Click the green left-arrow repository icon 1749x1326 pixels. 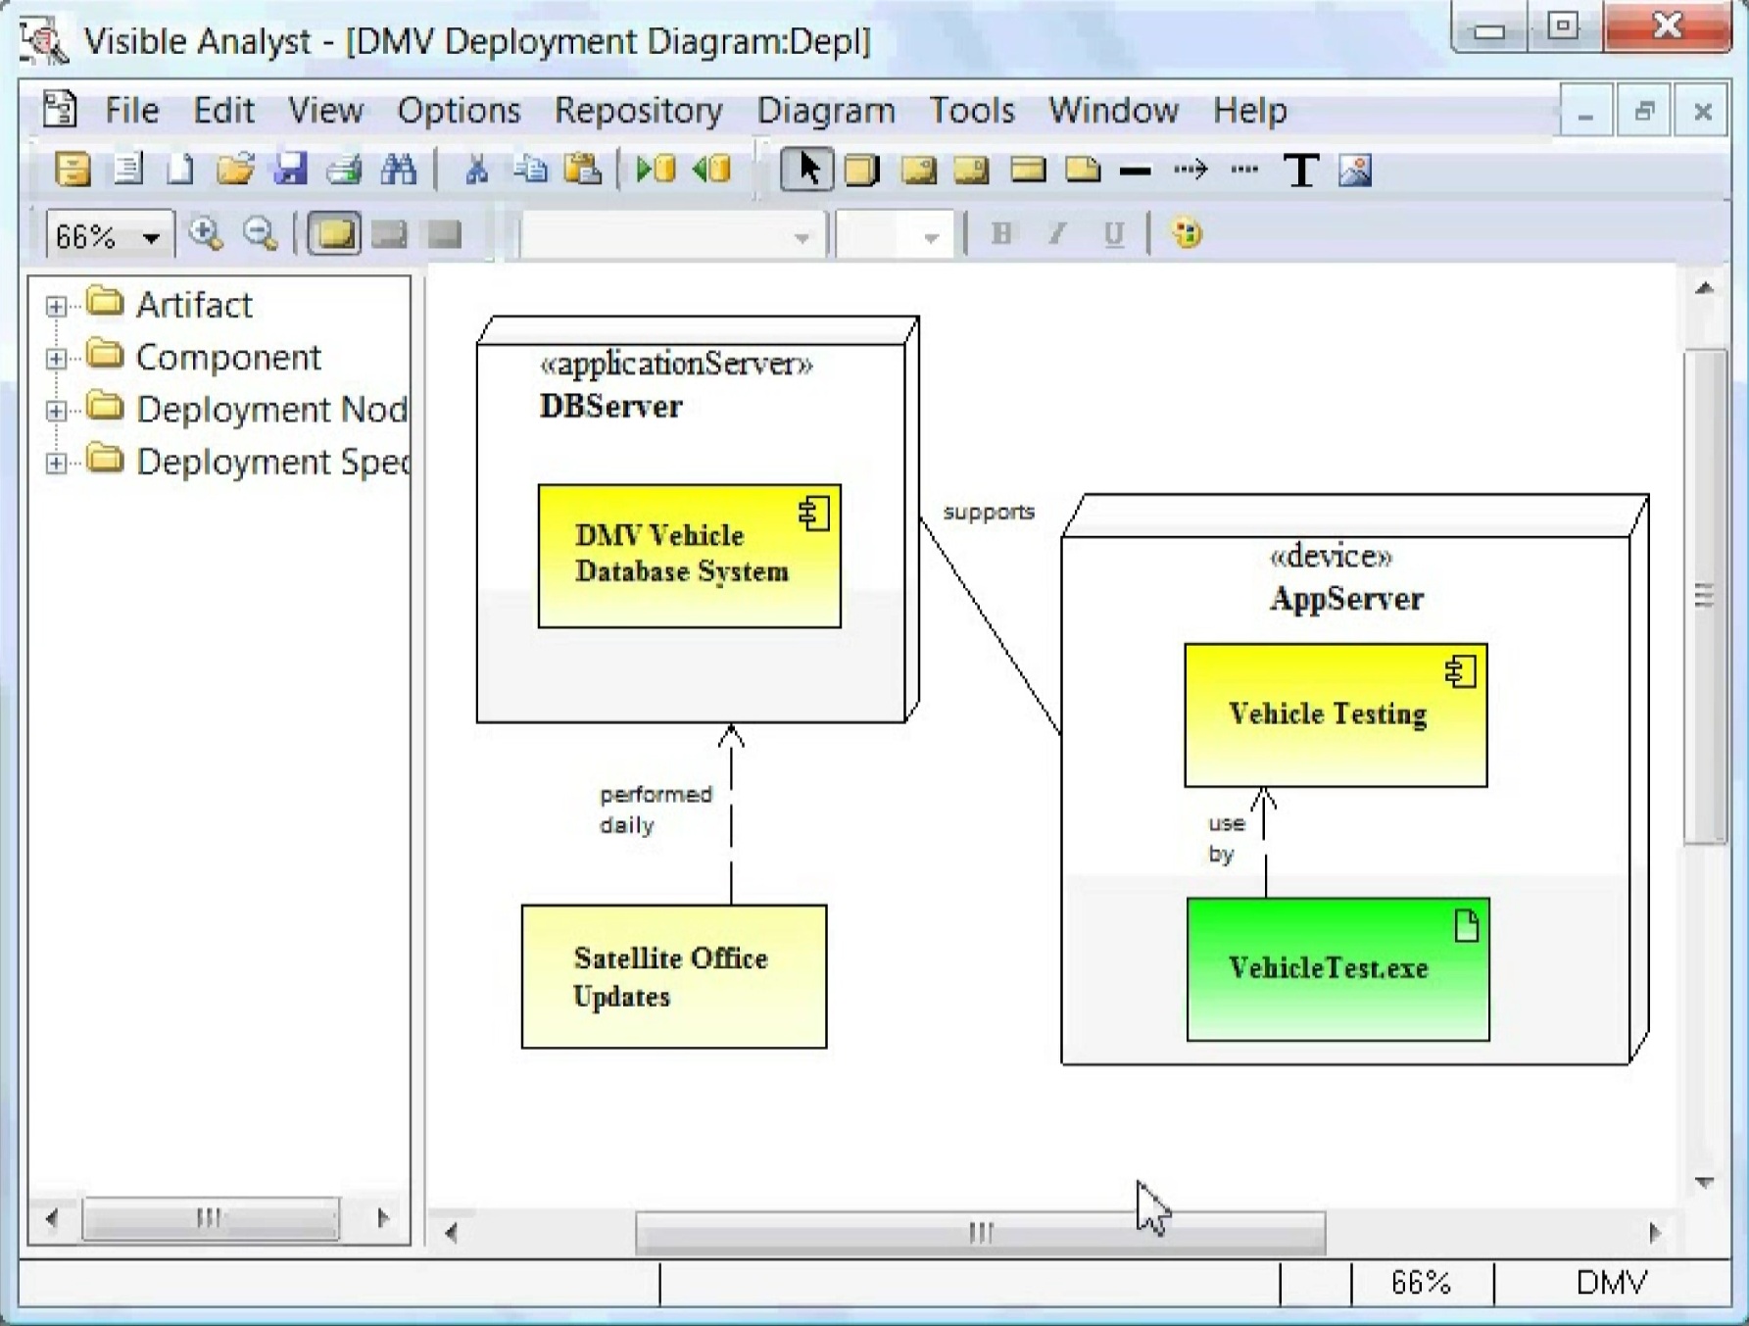click(x=711, y=170)
